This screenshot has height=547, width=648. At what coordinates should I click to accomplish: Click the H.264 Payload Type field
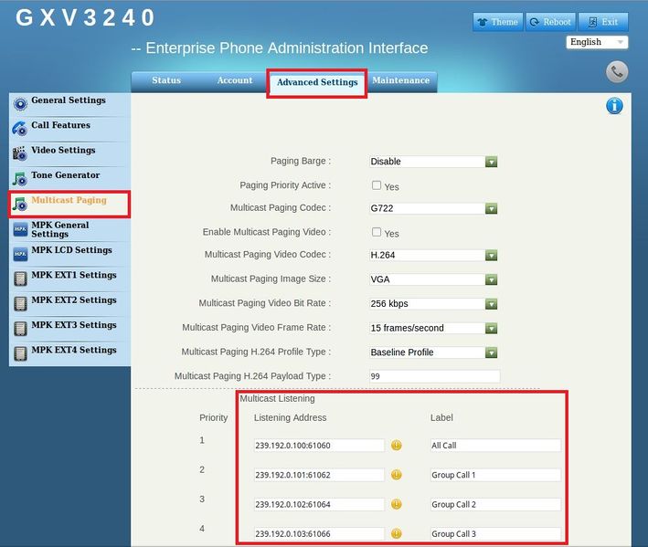434,376
